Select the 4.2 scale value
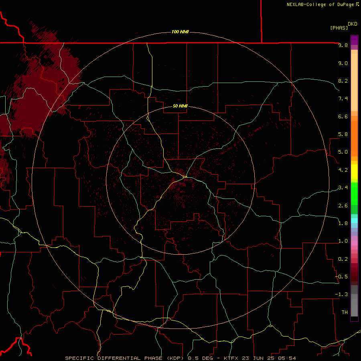This screenshot has height=361, width=361. (x=343, y=170)
